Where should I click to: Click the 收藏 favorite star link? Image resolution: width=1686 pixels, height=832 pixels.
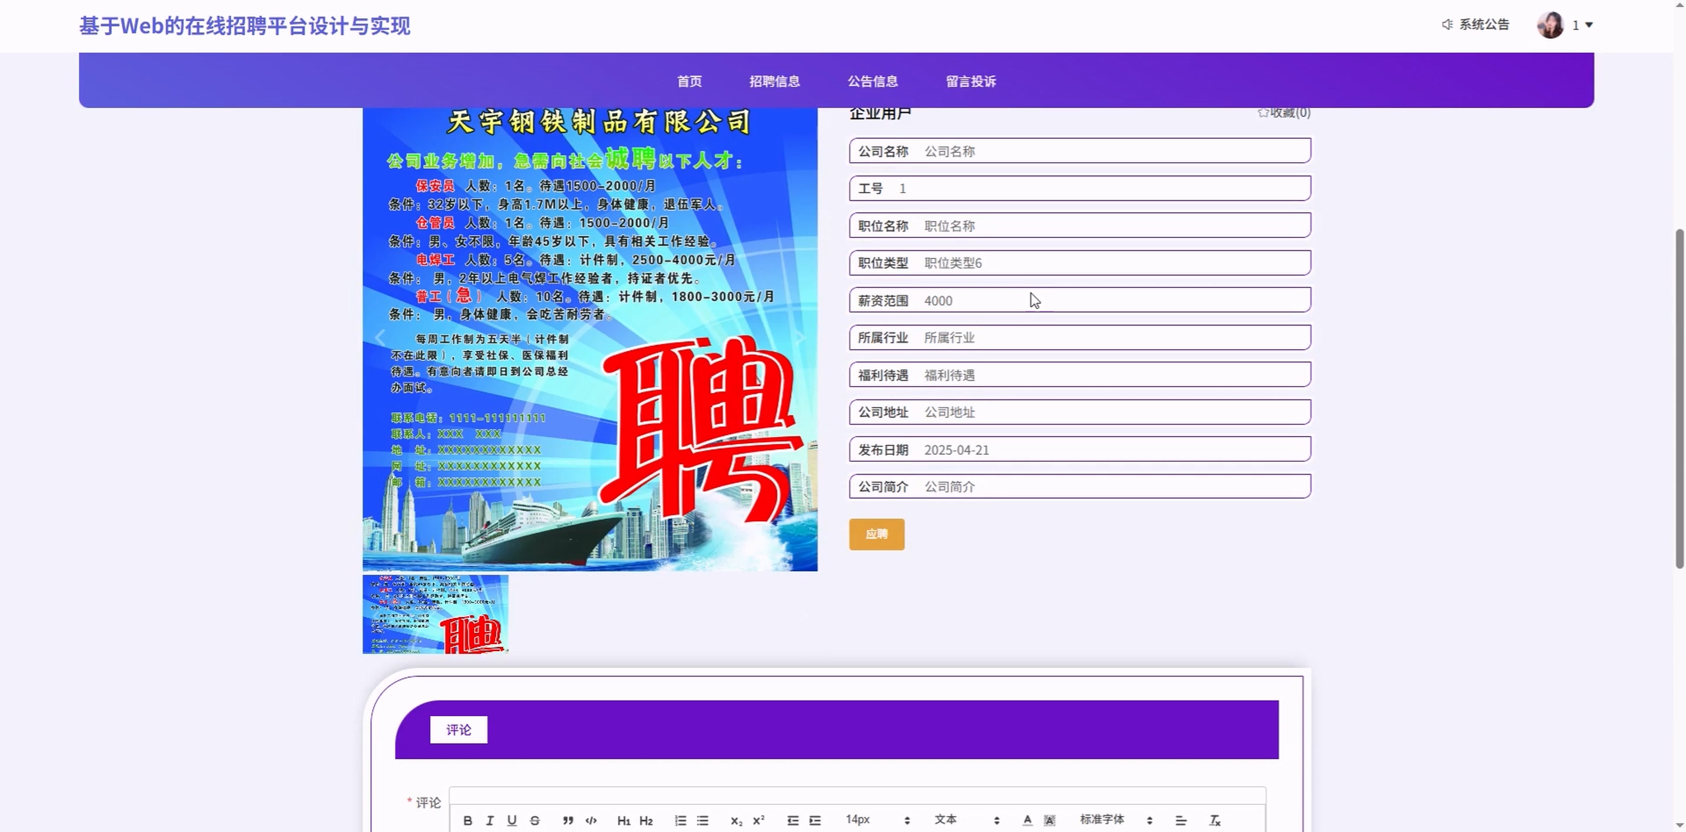coord(1283,112)
